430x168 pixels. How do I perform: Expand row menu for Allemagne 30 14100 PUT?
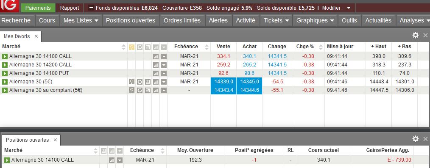[164, 73]
